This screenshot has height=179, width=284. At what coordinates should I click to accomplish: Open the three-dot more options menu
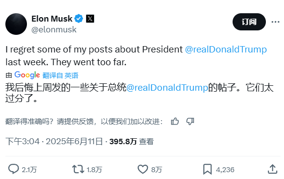tap(276, 22)
